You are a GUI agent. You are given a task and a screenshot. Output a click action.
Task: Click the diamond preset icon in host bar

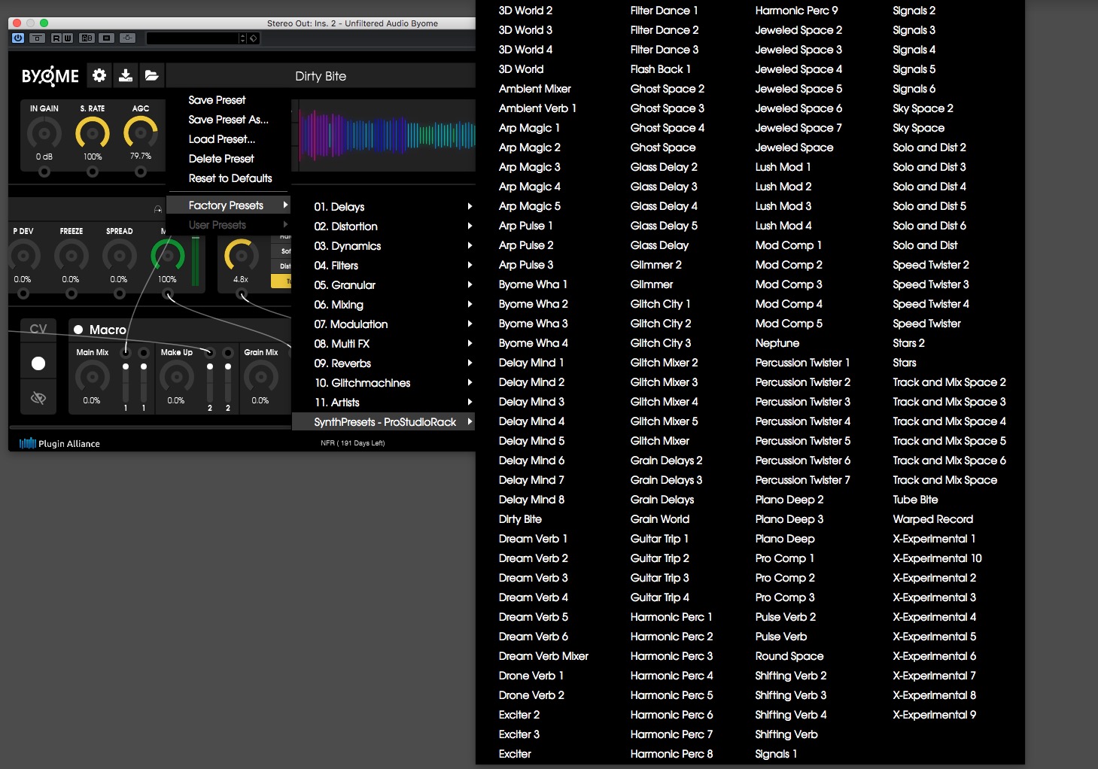[254, 38]
